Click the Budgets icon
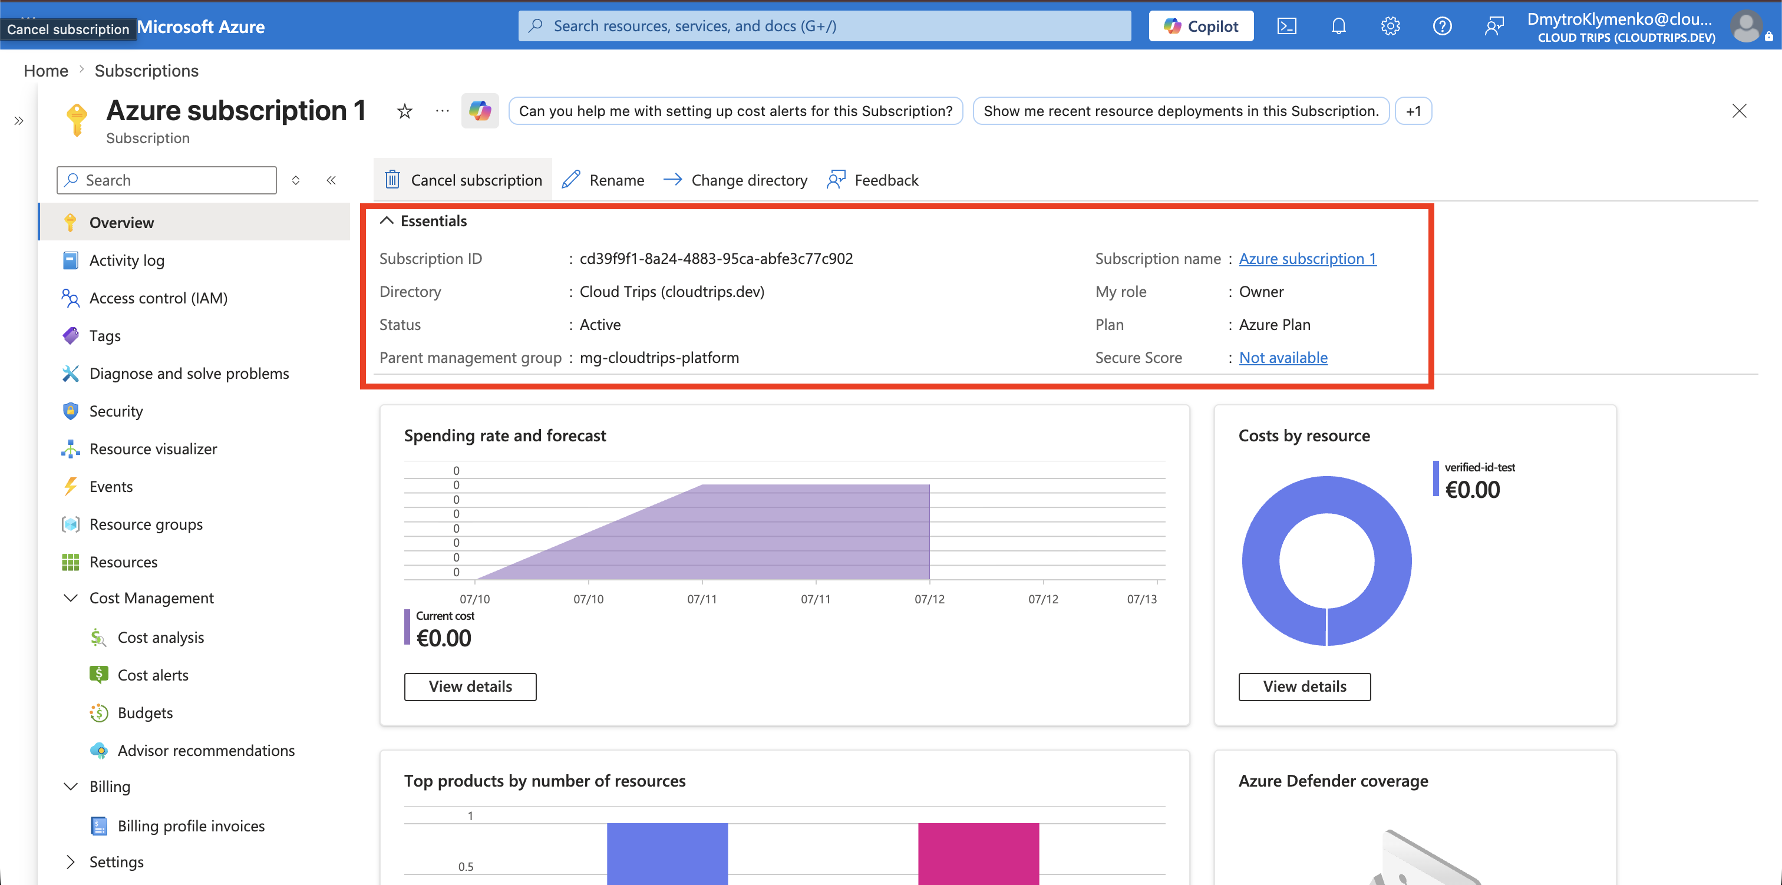This screenshot has width=1782, height=885. pyautogui.click(x=99, y=714)
